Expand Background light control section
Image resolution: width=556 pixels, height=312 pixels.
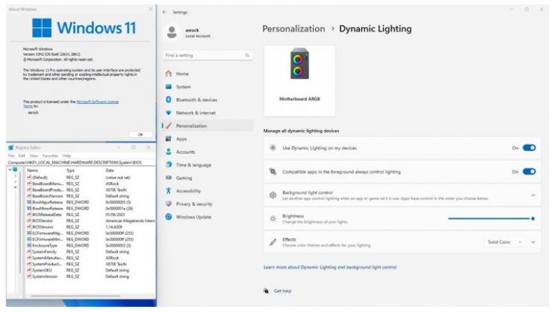coord(533,195)
